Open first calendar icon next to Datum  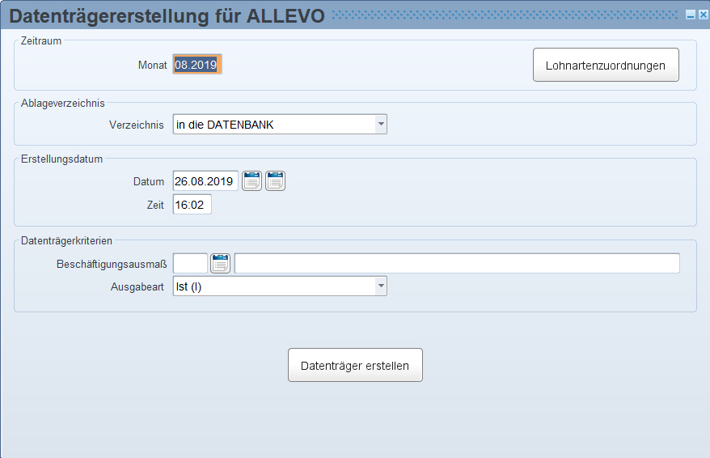(x=251, y=181)
